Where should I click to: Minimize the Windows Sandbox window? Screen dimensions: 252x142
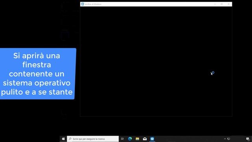(215, 4)
